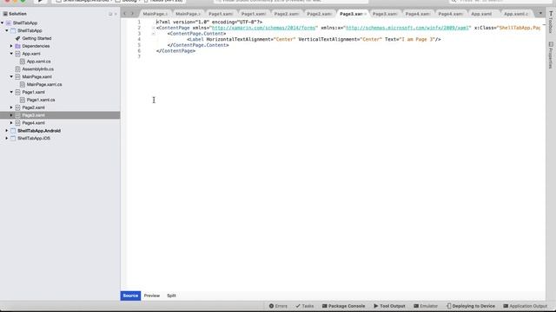The image size is (556, 312).
Task: Expand the ShellTabApp.iOS project node
Action: [7, 139]
